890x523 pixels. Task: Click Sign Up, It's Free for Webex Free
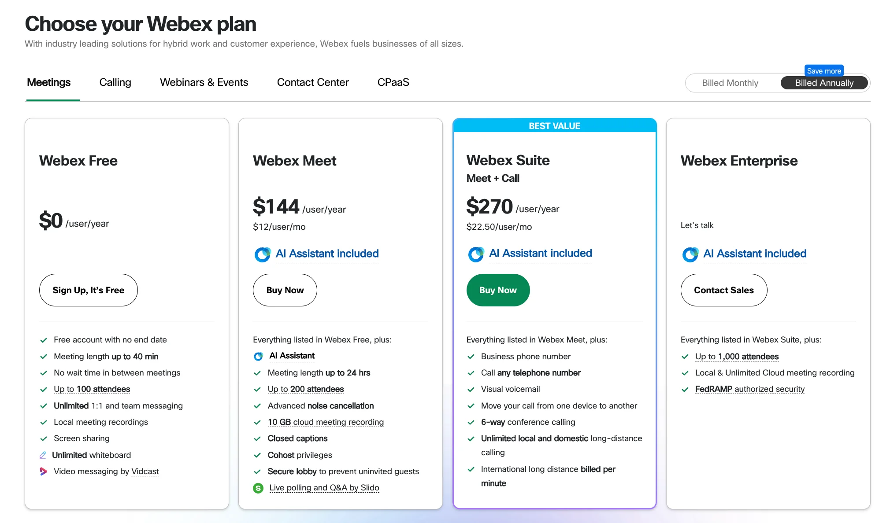88,290
